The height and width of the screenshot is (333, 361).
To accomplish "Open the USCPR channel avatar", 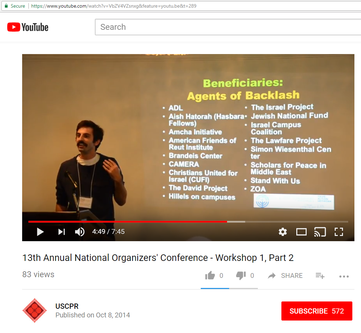I will 35,310.
